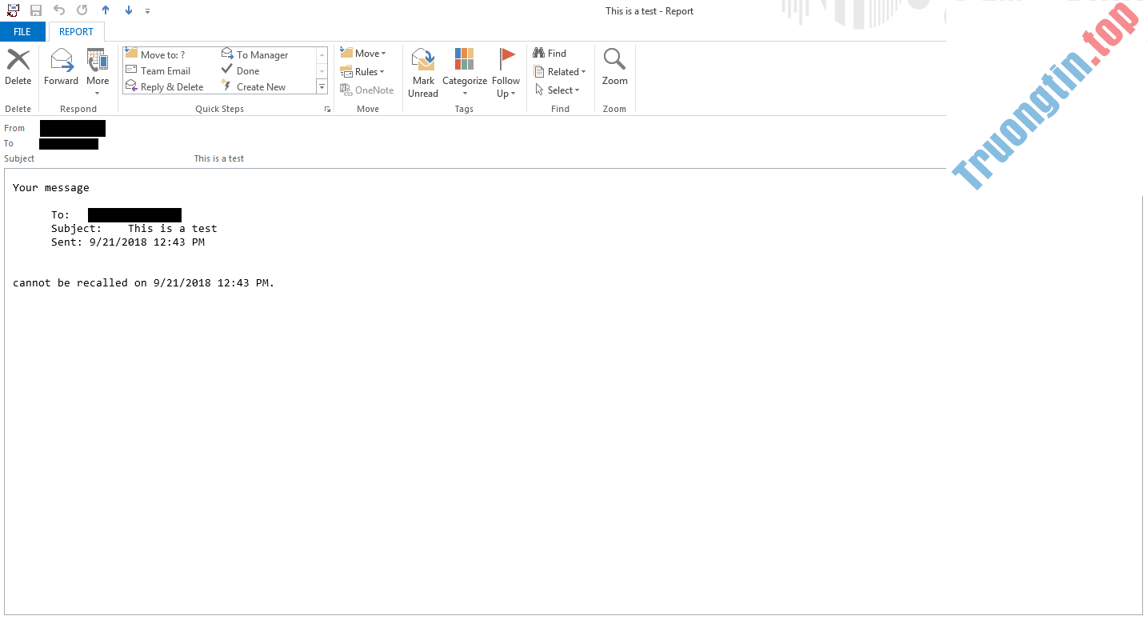
Task: Open the Select dropdown in Find group
Action: [558, 90]
